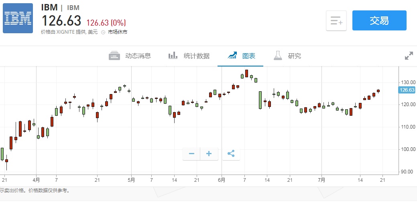Screen dimensions: 417x203
Task: Click the IBM company logo
Action: (x=18, y=18)
